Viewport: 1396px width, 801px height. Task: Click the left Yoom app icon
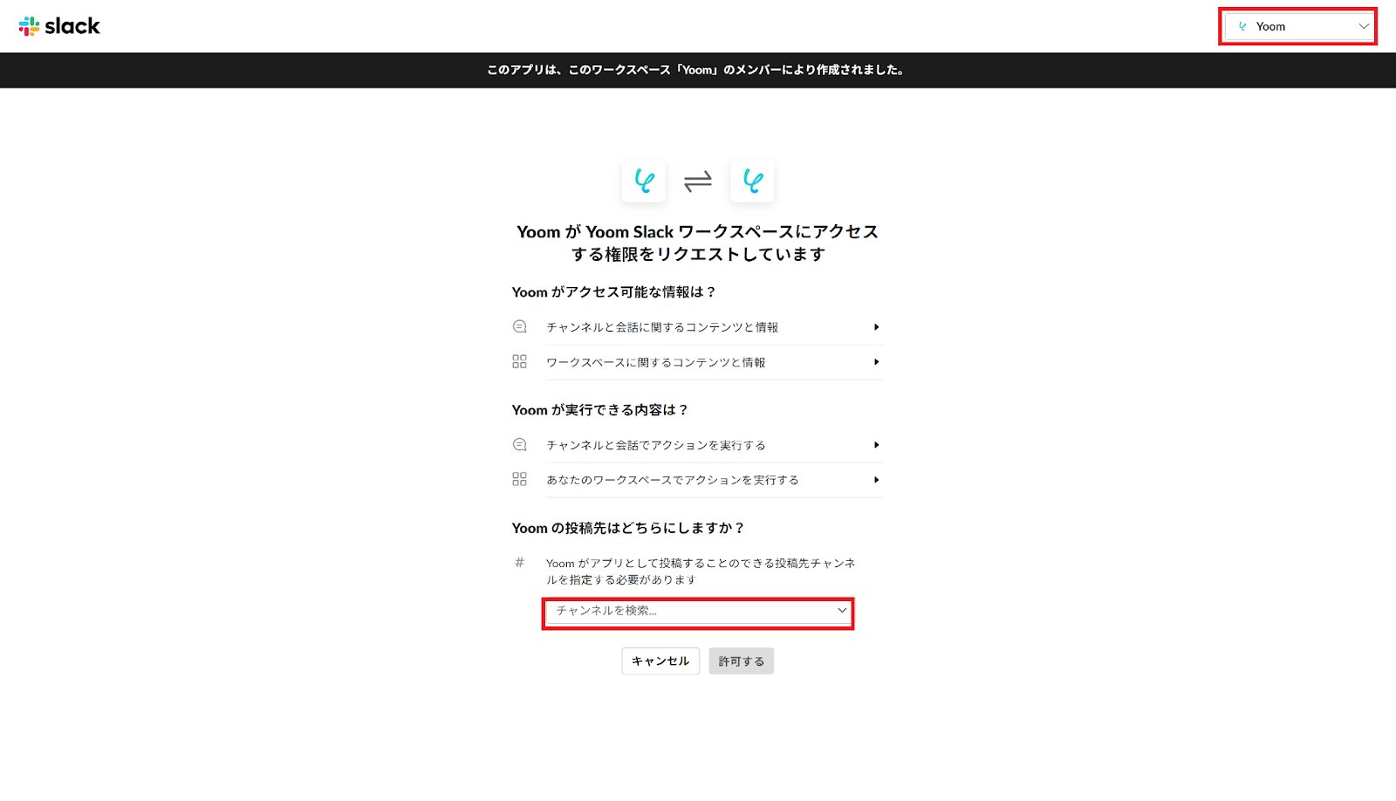pyautogui.click(x=644, y=181)
